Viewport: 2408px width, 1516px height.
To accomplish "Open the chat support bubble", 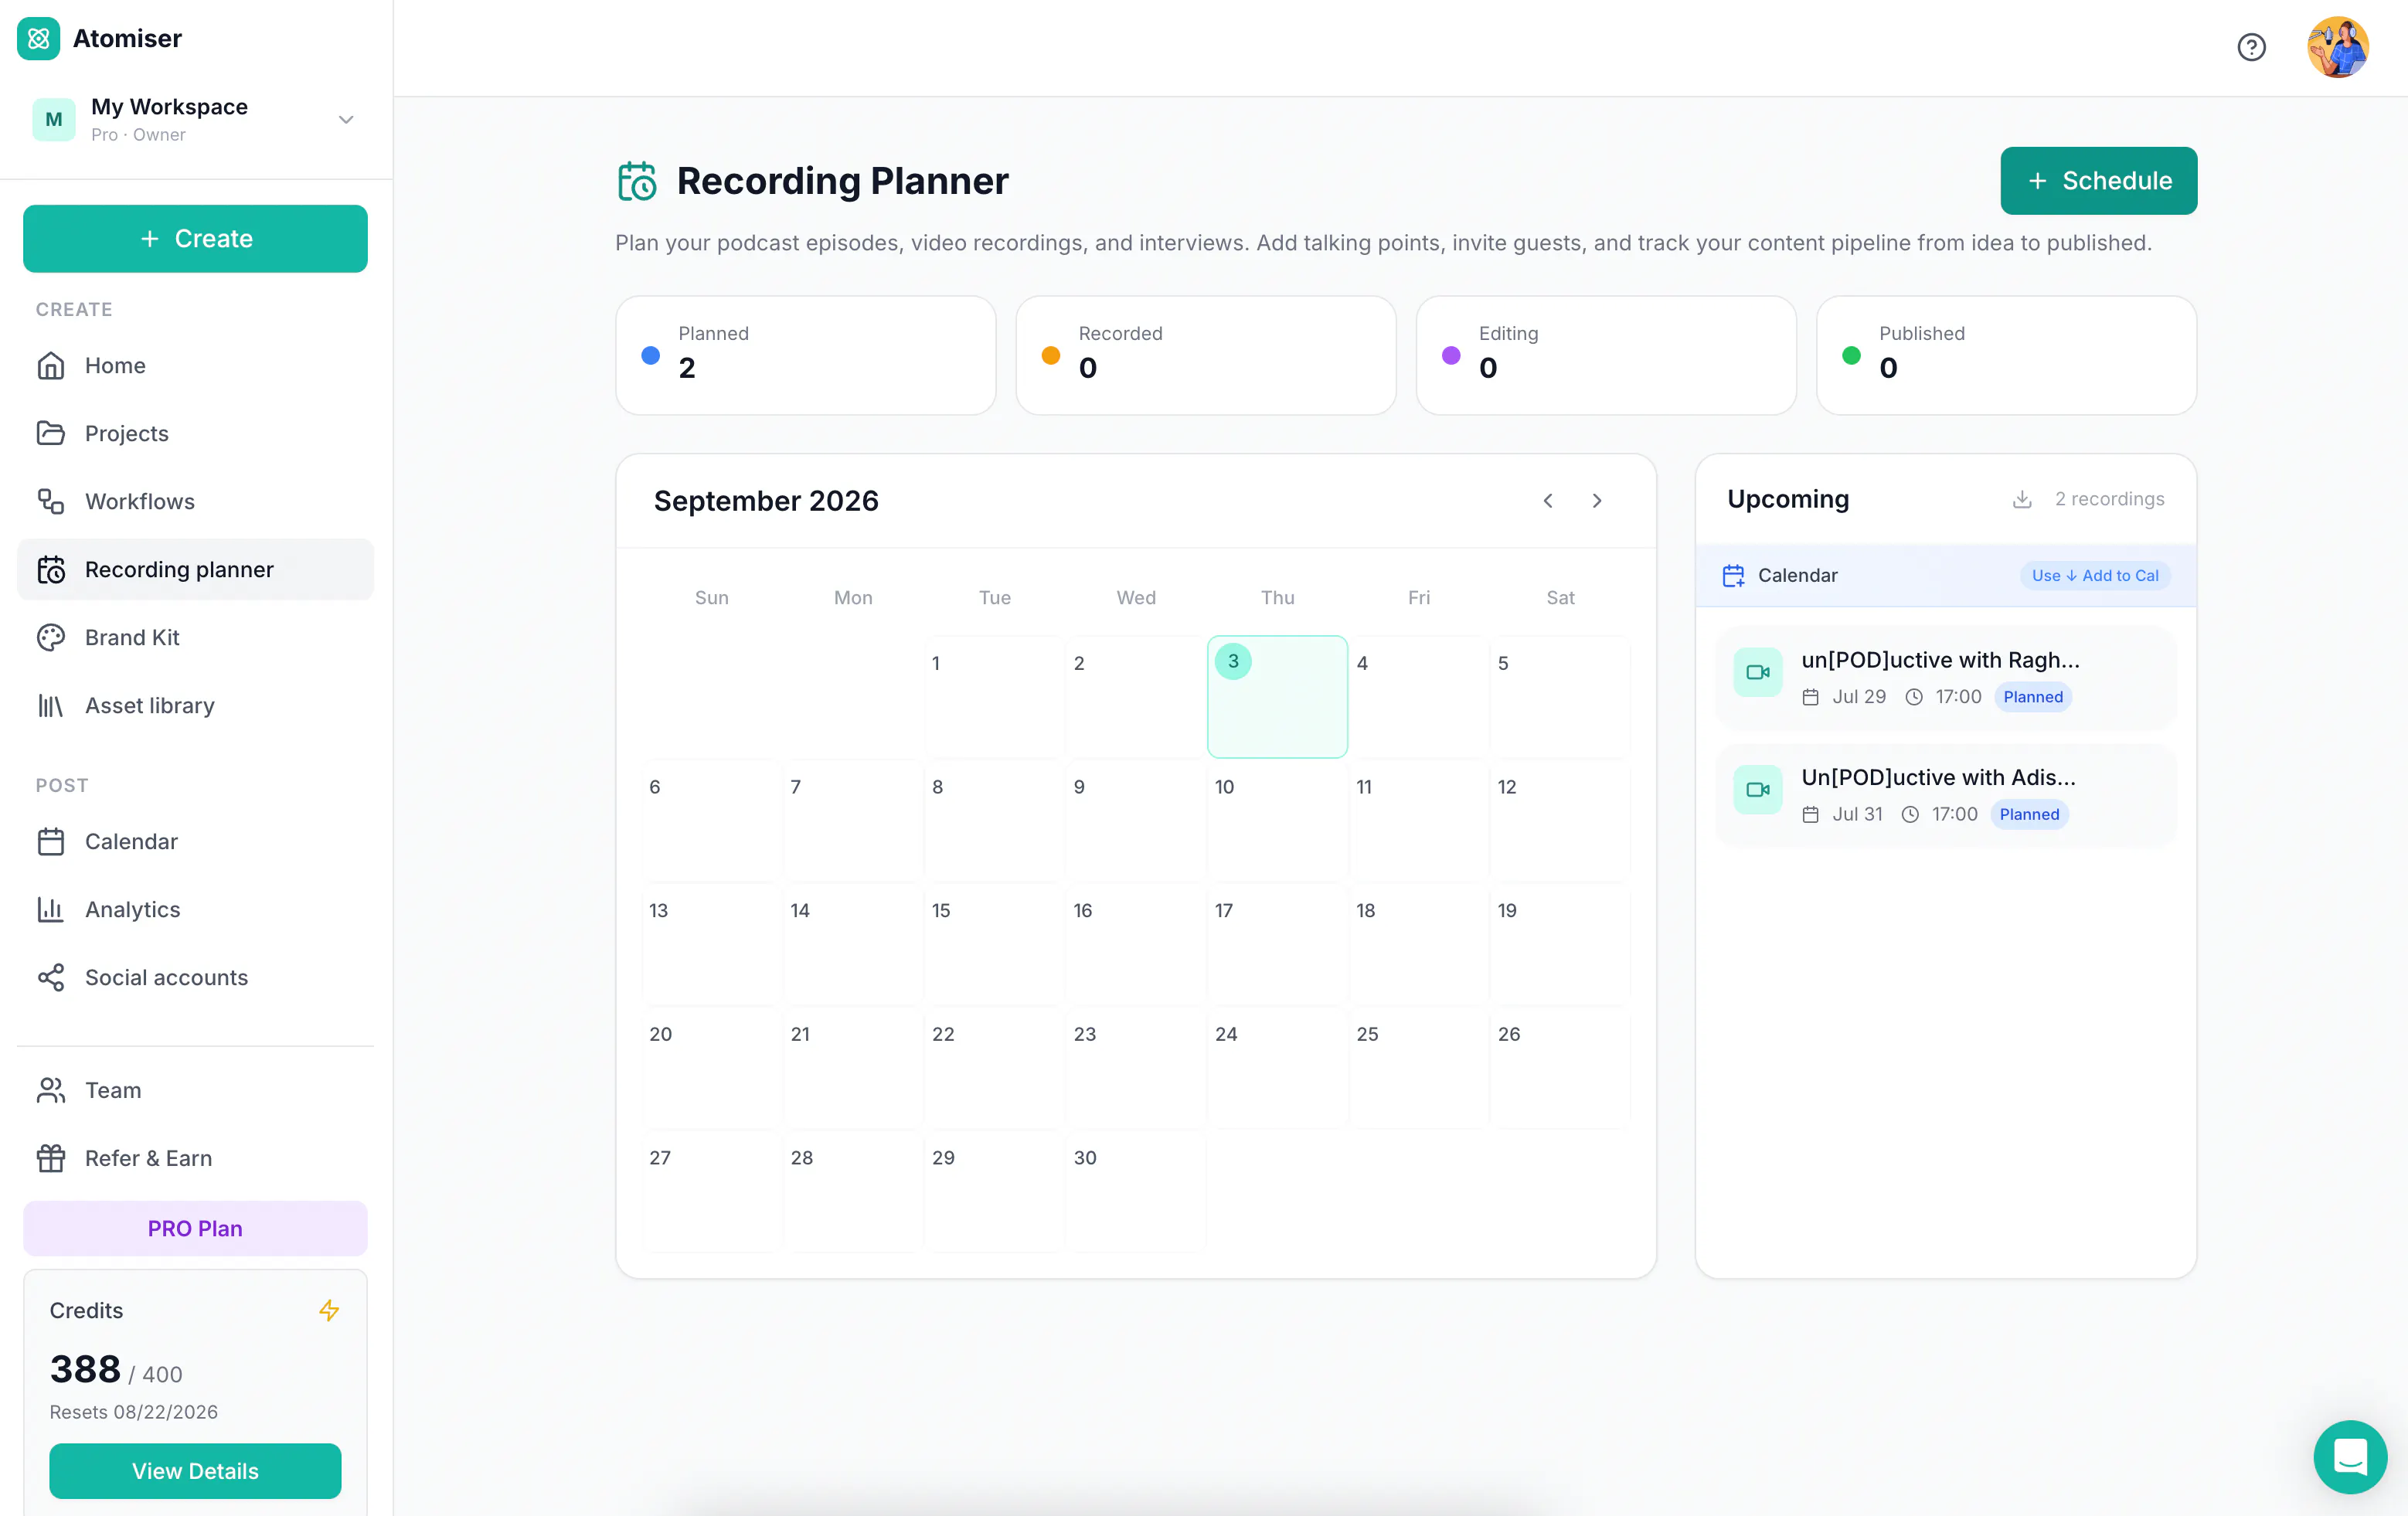I will pos(2350,1456).
